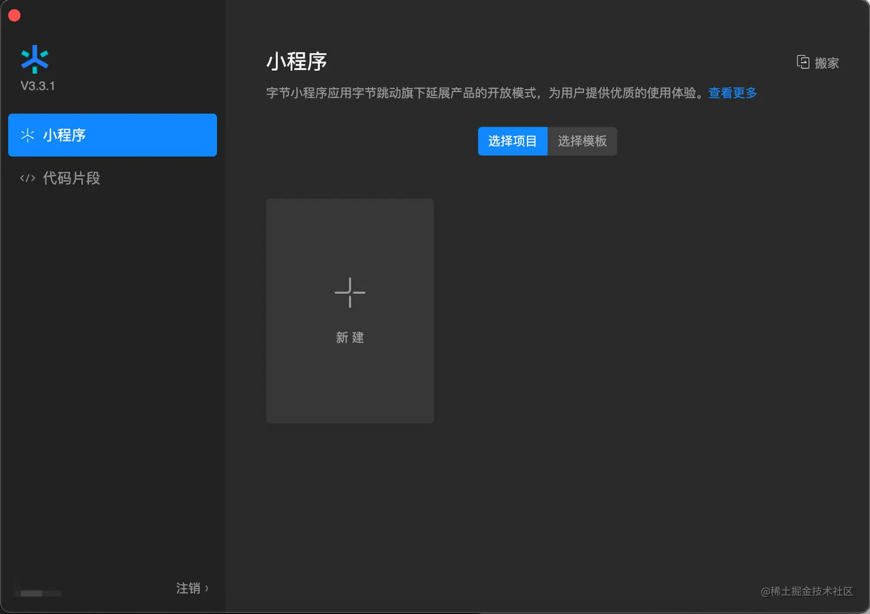This screenshot has width=870, height=614.
Task: Click the 搬家 text label
Action: pyautogui.click(x=827, y=63)
